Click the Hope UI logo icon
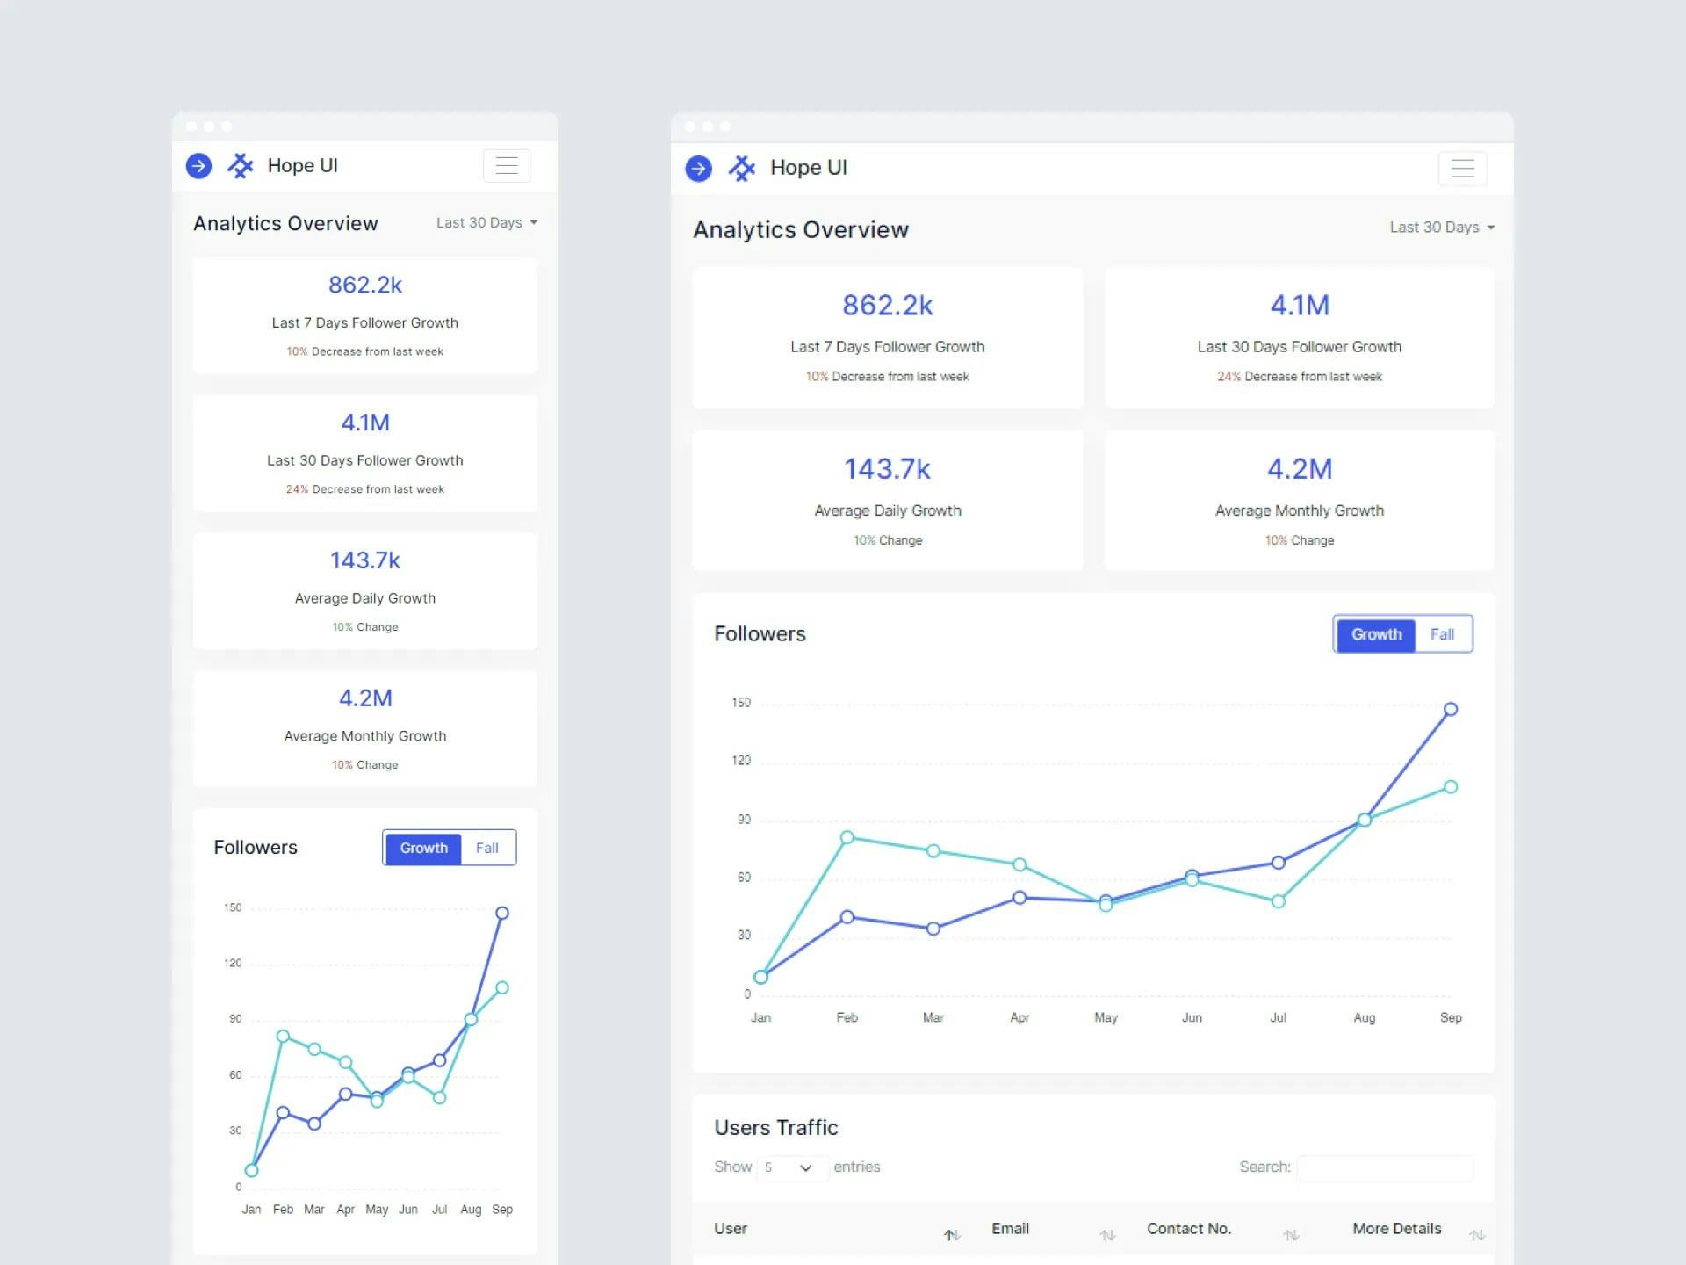Viewport: 1686px width, 1265px height. (x=743, y=168)
